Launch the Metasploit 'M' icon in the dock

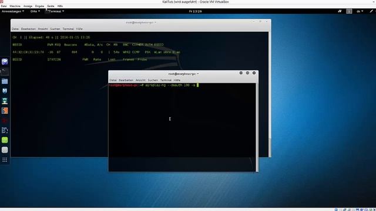coord(5,91)
